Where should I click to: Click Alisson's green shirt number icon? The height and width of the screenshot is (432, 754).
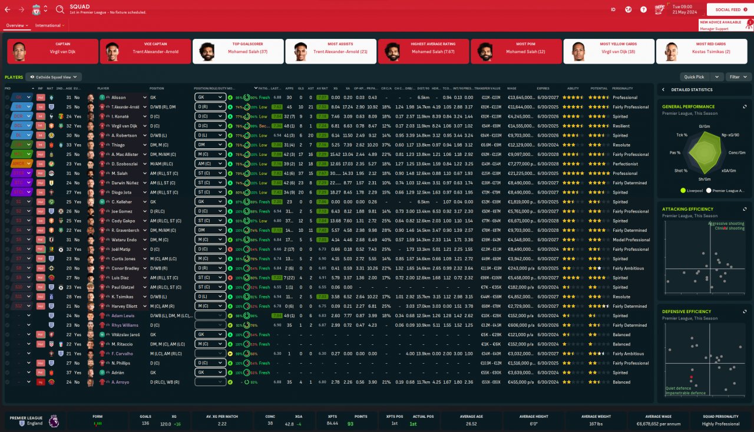coord(102,97)
